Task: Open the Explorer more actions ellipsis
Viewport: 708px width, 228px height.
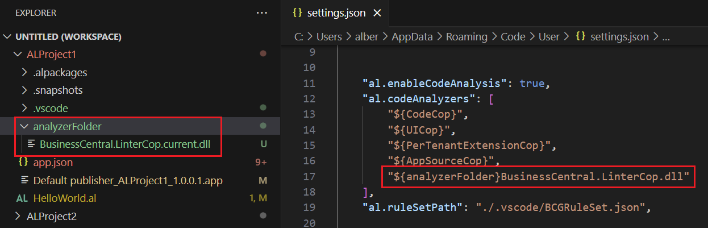Action: (x=261, y=13)
